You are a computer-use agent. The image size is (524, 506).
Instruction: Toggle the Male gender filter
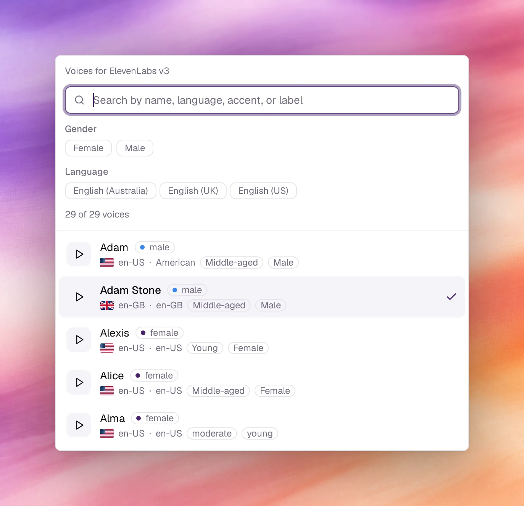tap(135, 148)
